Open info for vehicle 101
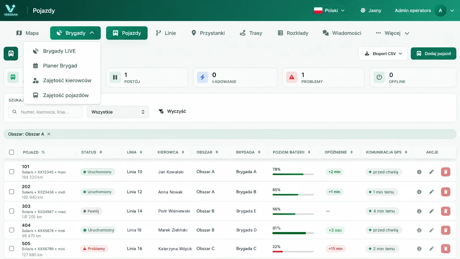This screenshot has width=460, height=259. tap(419, 172)
